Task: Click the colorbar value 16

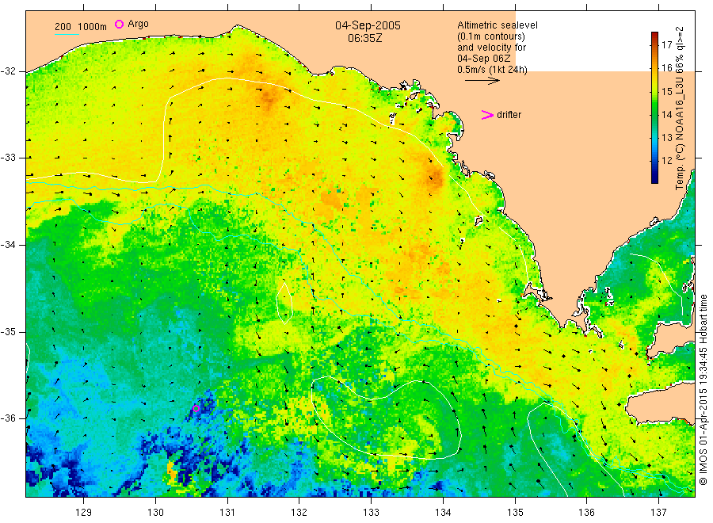Action: click(x=666, y=68)
